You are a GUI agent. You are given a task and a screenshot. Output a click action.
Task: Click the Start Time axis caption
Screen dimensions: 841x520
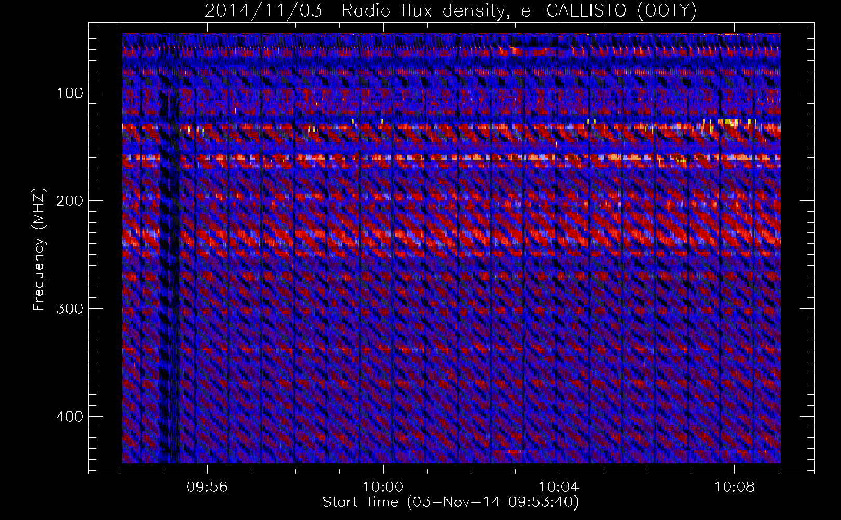click(451, 502)
